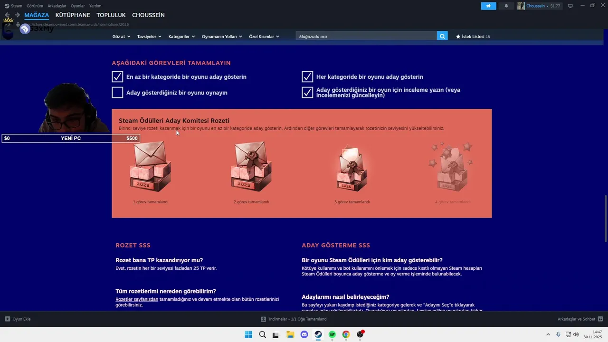Click 'Rozet bana TP kazandırıyor mu?' heading

click(159, 260)
